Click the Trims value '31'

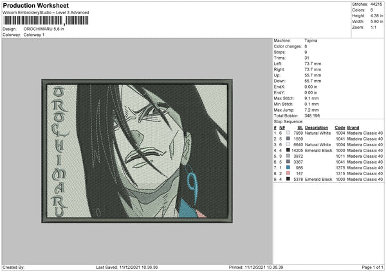point(307,58)
